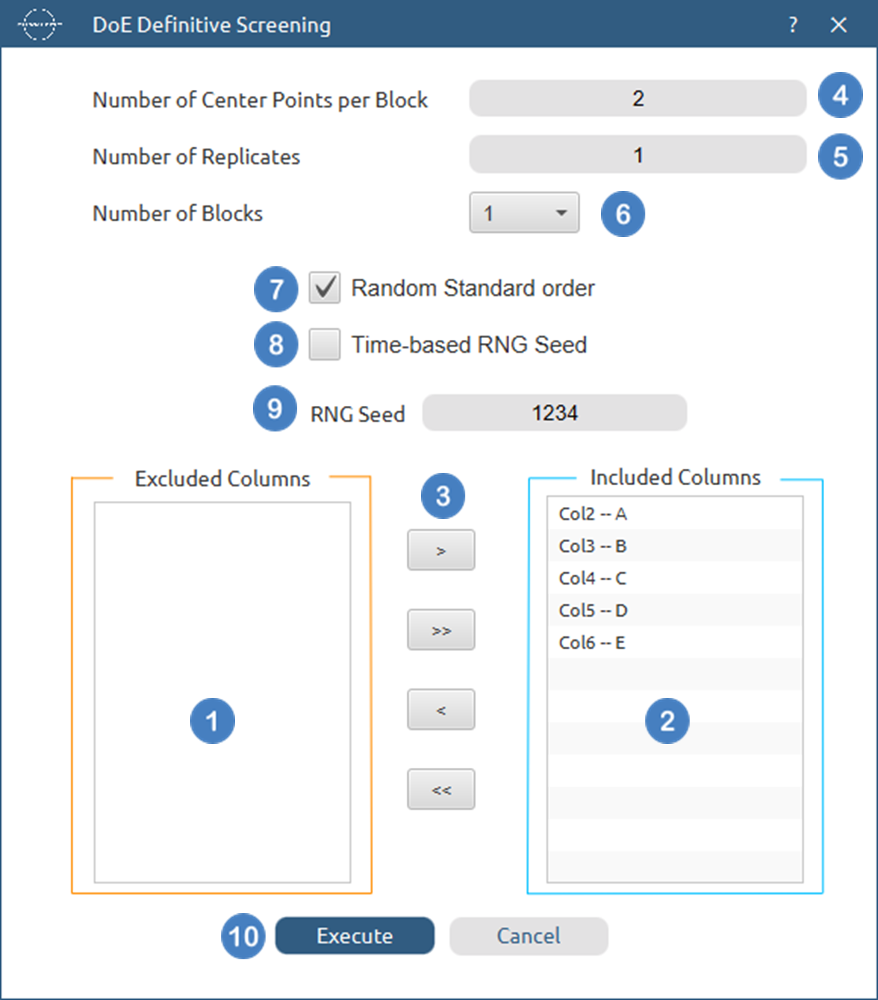This screenshot has width=878, height=1000.
Task: Enable Time-based RNG Seed
Action: pos(324,345)
